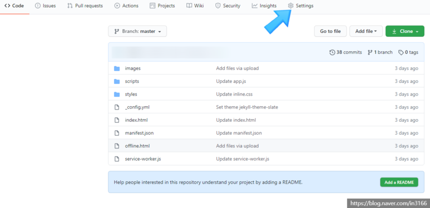Click the branch icon in Branch button
The image size is (430, 208).
116,32
